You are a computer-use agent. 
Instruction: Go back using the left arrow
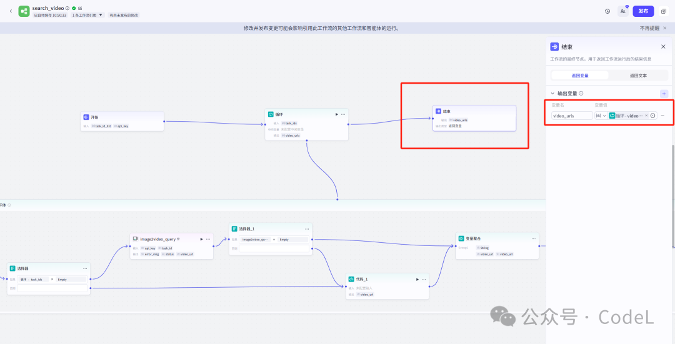tap(11, 11)
